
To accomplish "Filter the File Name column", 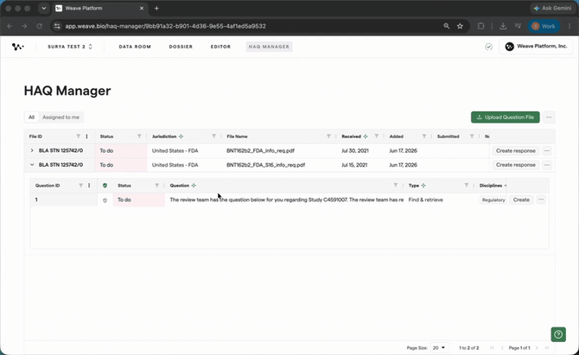I will (328, 136).
